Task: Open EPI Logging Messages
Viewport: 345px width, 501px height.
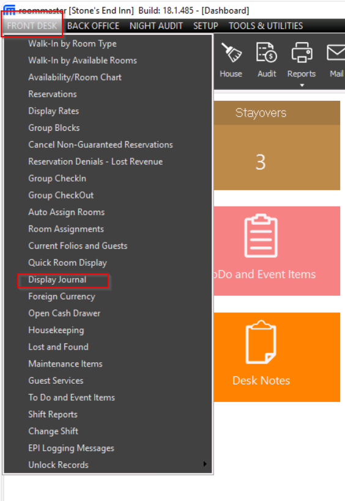Action: click(x=71, y=448)
